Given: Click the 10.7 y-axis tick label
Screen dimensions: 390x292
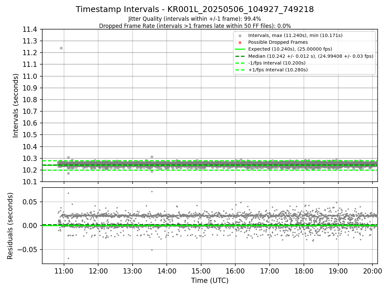Looking at the screenshot, I should click(x=30, y=111).
